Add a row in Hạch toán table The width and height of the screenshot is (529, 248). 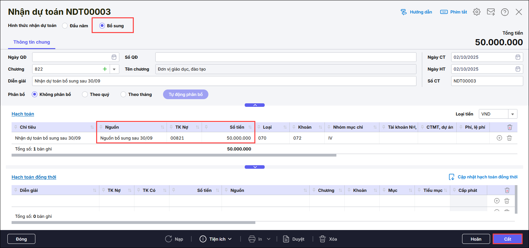click(x=499, y=138)
